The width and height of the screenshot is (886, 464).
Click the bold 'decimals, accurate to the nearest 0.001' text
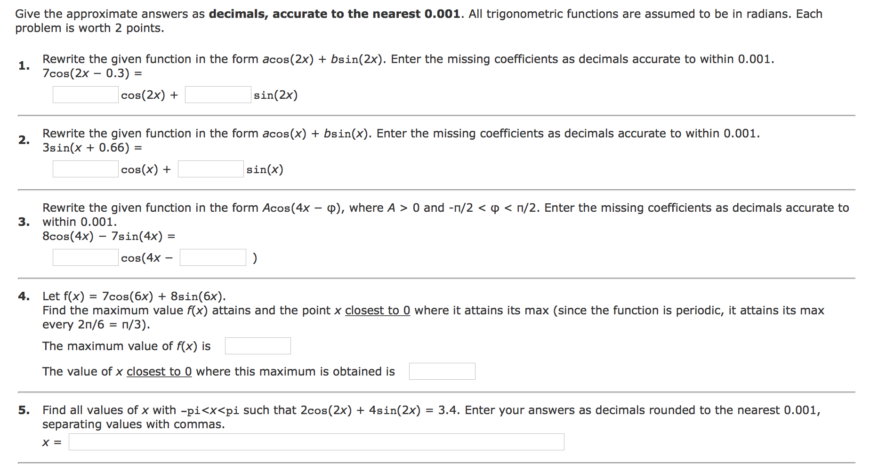coord(334,14)
